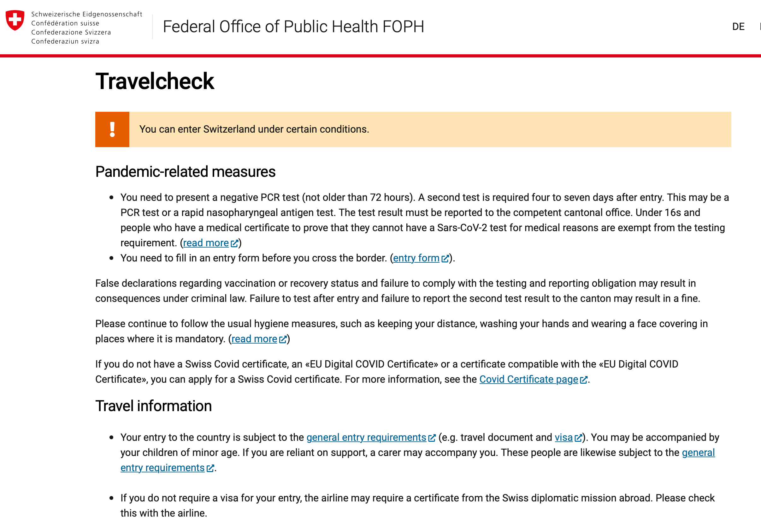Screen dimensions: 761x521
Task: Click the "Federal Office of Public Health FOPH" header
Action: [294, 27]
